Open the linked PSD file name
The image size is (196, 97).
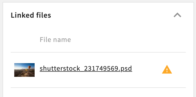[86, 69]
